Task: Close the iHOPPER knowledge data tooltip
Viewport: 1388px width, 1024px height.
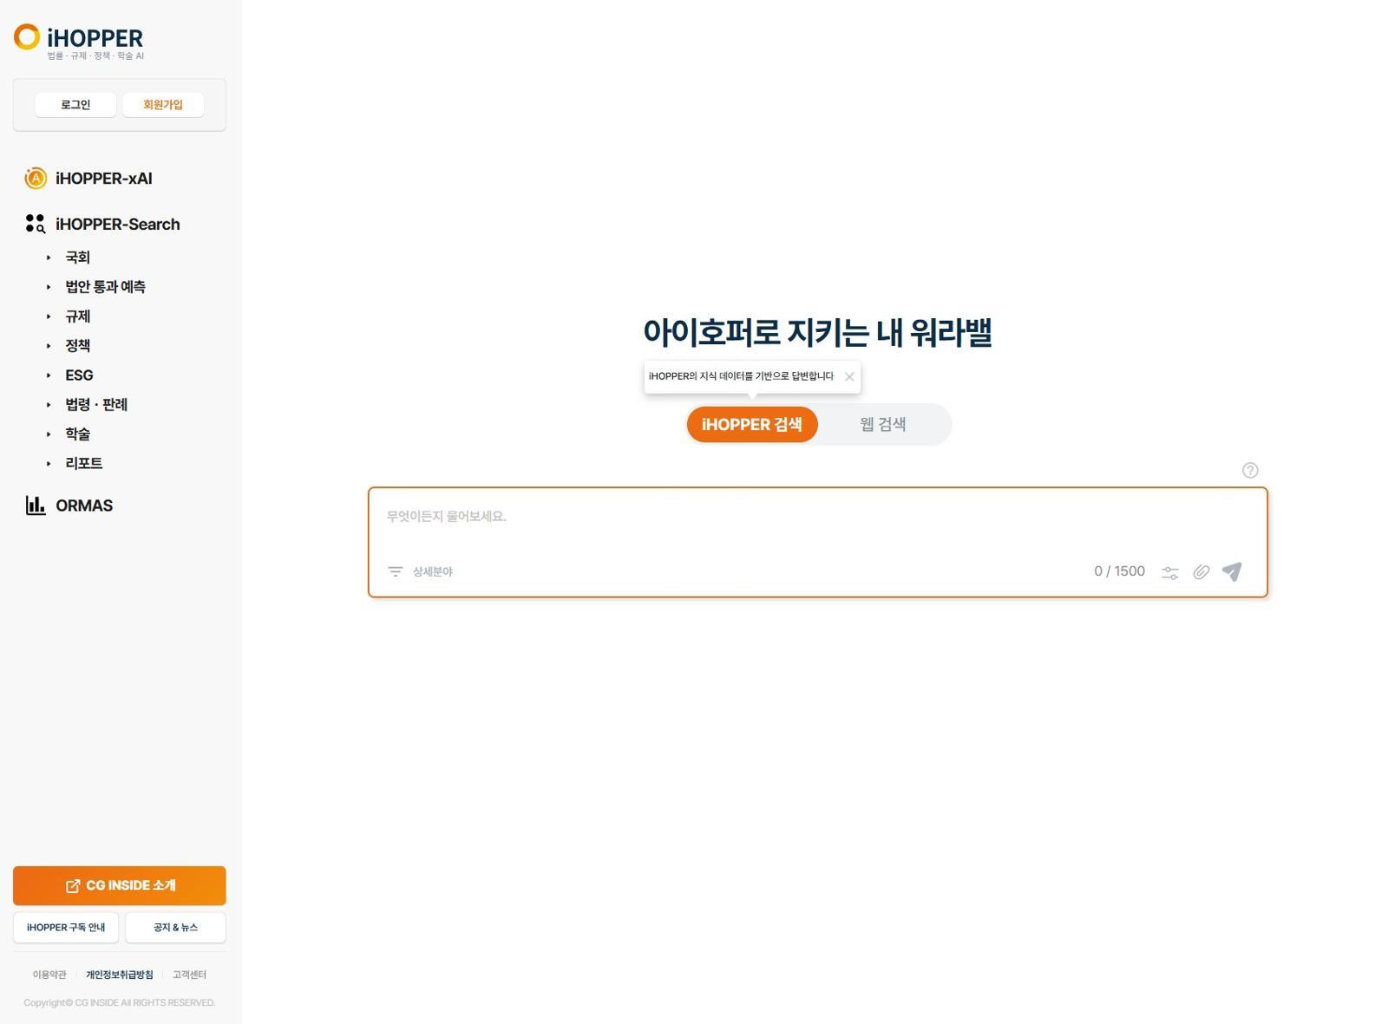Action: [x=849, y=376]
